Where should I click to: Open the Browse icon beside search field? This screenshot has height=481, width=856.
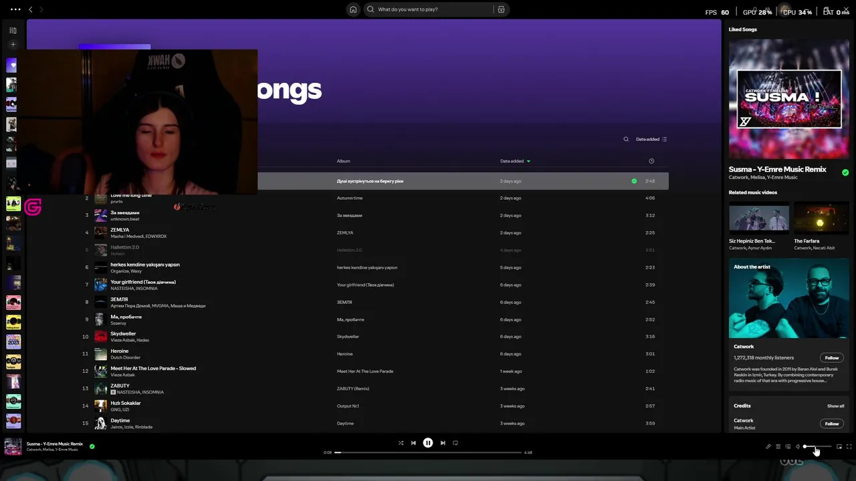tap(501, 9)
